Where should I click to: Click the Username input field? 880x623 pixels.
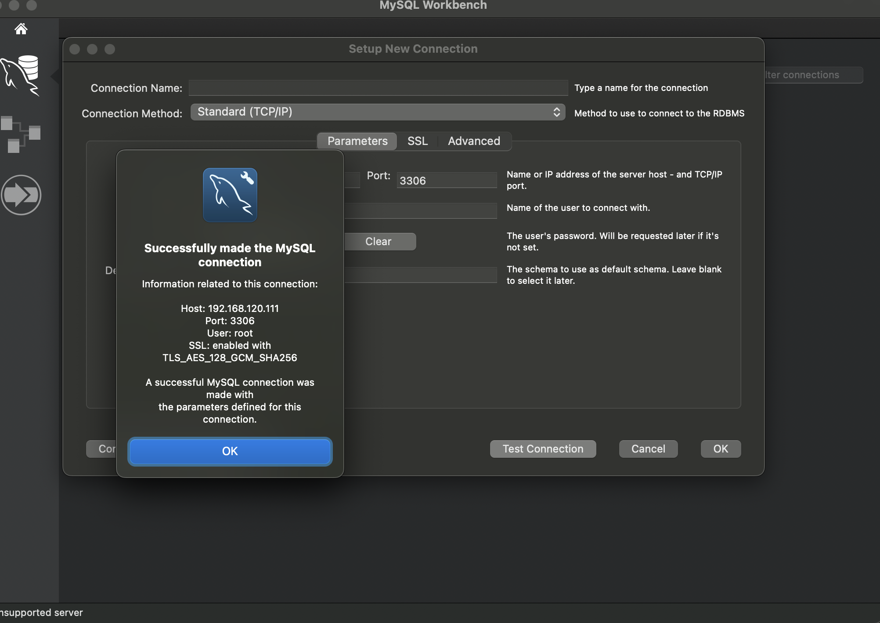[x=421, y=211]
